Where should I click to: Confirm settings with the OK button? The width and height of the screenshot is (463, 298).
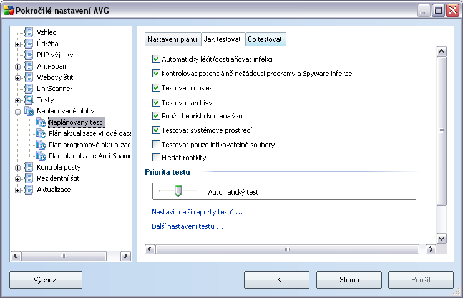tap(276, 280)
